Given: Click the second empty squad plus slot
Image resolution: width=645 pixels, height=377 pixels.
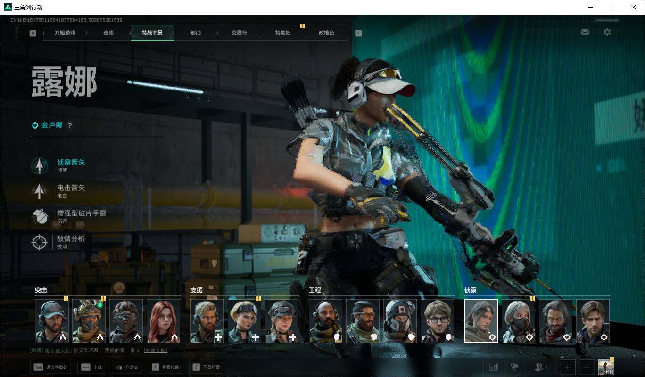Looking at the screenshot, I should [587, 367].
